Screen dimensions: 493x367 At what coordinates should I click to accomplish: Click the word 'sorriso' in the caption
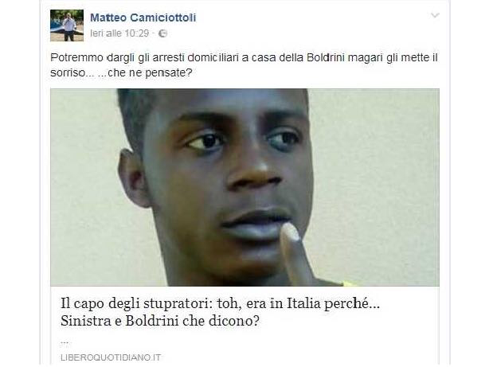click(68, 73)
